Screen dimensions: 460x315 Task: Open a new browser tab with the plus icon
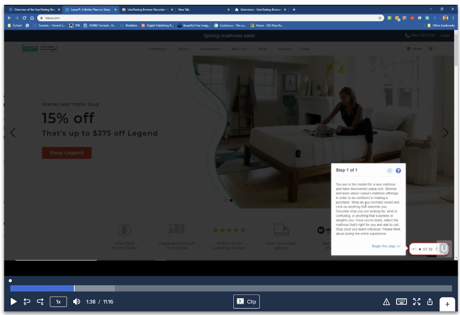coord(294,10)
